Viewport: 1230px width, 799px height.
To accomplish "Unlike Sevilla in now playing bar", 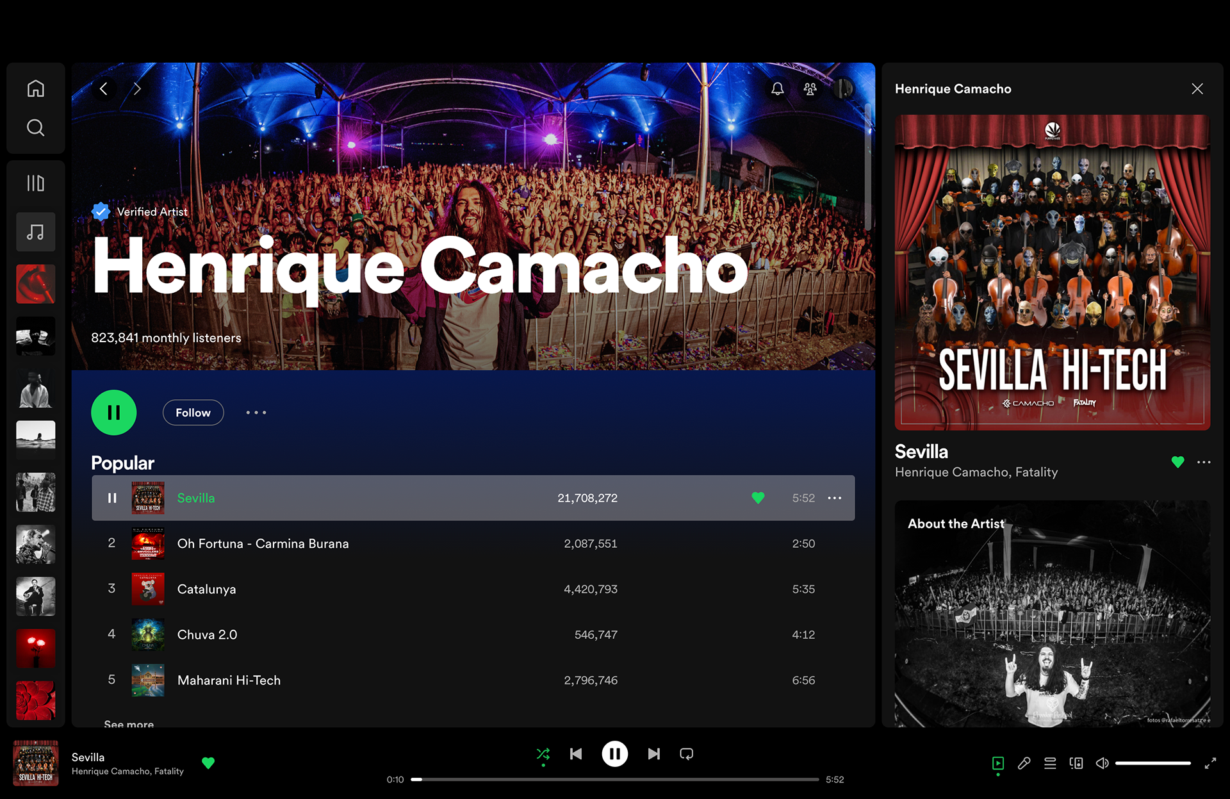I will [208, 763].
